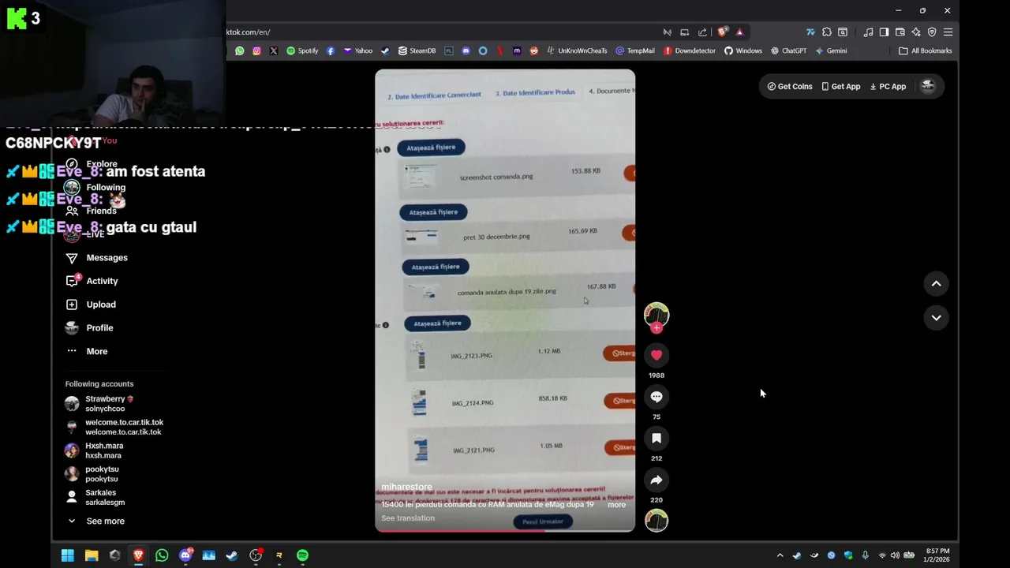Open video comments bubble icon

point(656,397)
